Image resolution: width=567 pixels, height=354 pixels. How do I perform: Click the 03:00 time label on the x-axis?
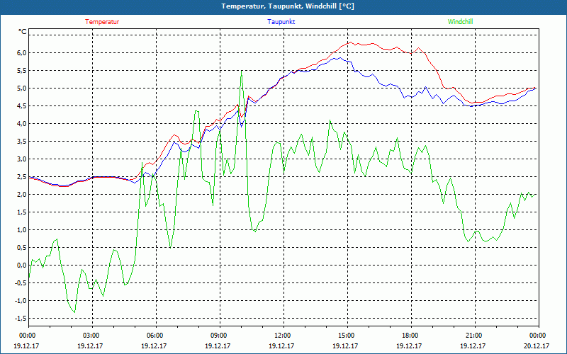92,335
